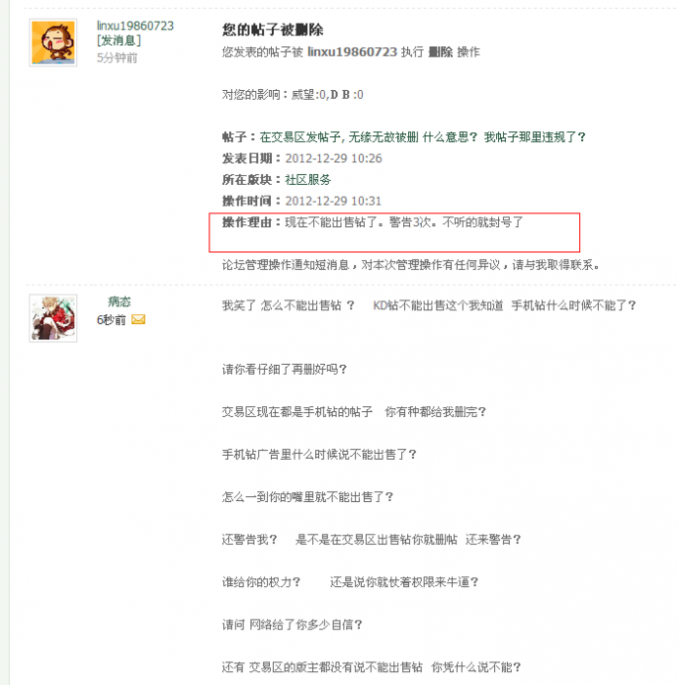Click the 您的帖子被删除 heading

pyautogui.click(x=273, y=29)
